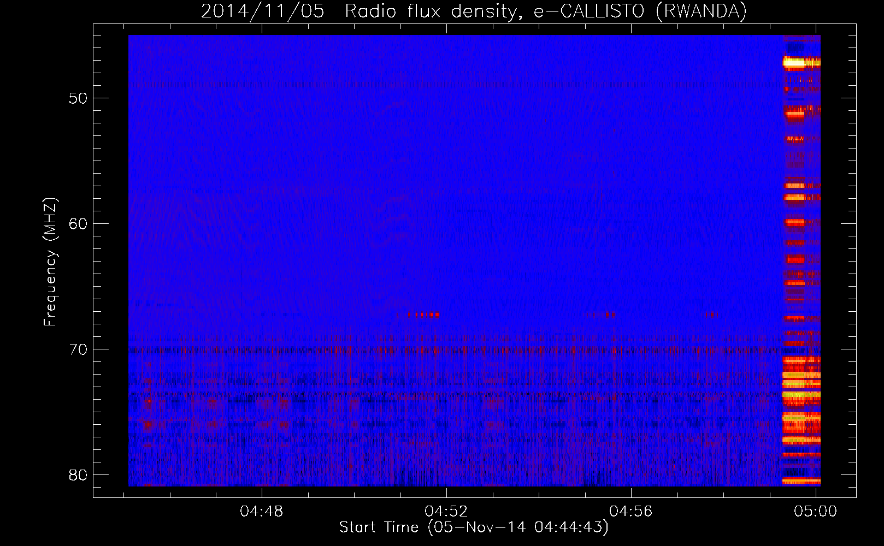Click the "Frequency (MHZ)" axis label

click(50, 262)
